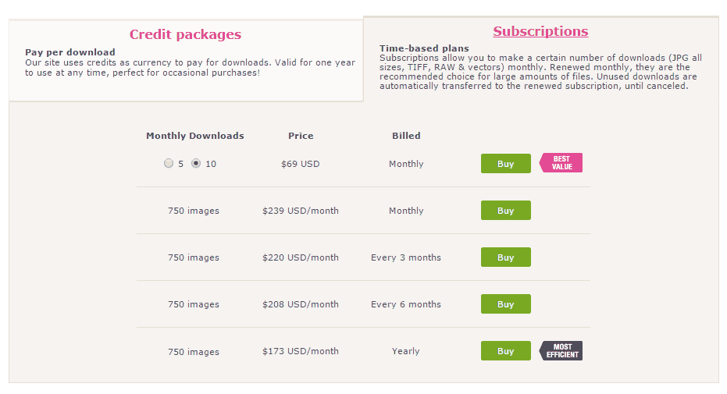Click the Monthly Downloads column header
This screenshot has height=394, width=727.
(195, 136)
